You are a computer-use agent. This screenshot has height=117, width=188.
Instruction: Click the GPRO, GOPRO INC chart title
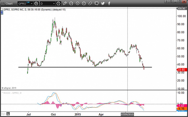[x=34, y=10]
